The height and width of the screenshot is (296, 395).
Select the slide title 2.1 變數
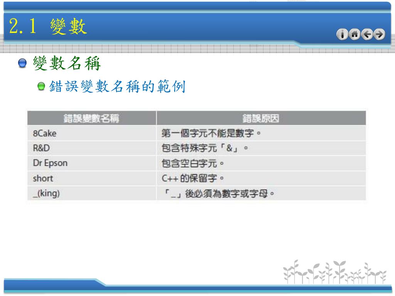(x=48, y=26)
